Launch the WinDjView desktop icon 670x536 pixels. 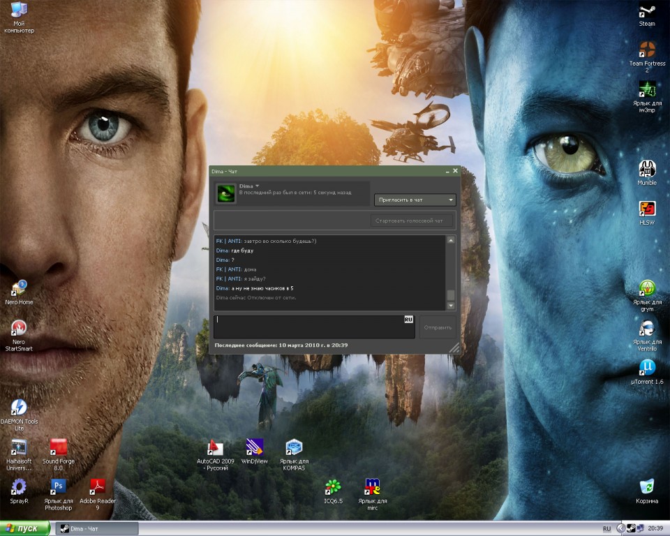255,452
